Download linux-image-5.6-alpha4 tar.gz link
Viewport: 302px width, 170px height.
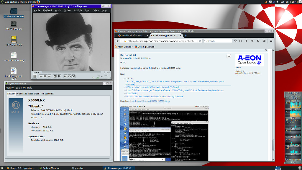point(150,101)
